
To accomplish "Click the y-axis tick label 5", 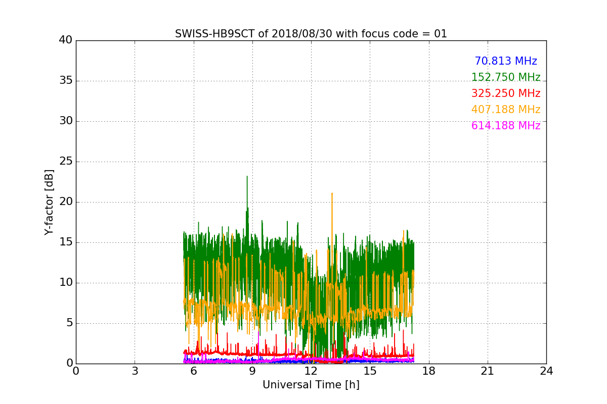I will click(69, 323).
